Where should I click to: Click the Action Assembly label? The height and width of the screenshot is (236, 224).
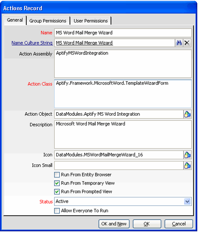click(x=36, y=54)
